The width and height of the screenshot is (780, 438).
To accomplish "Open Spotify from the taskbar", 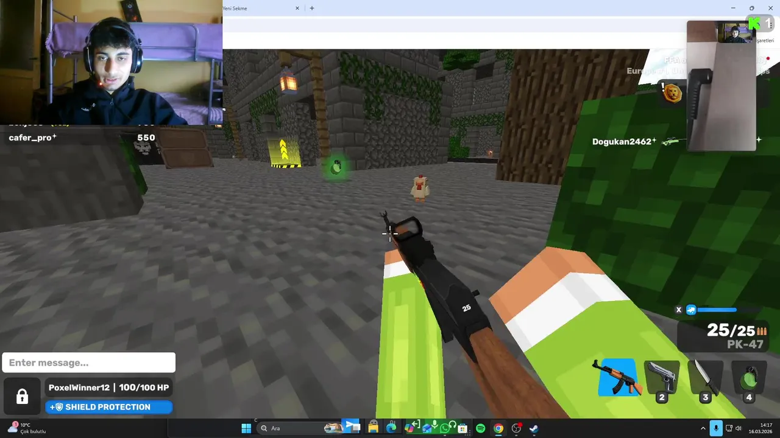I will point(480,428).
